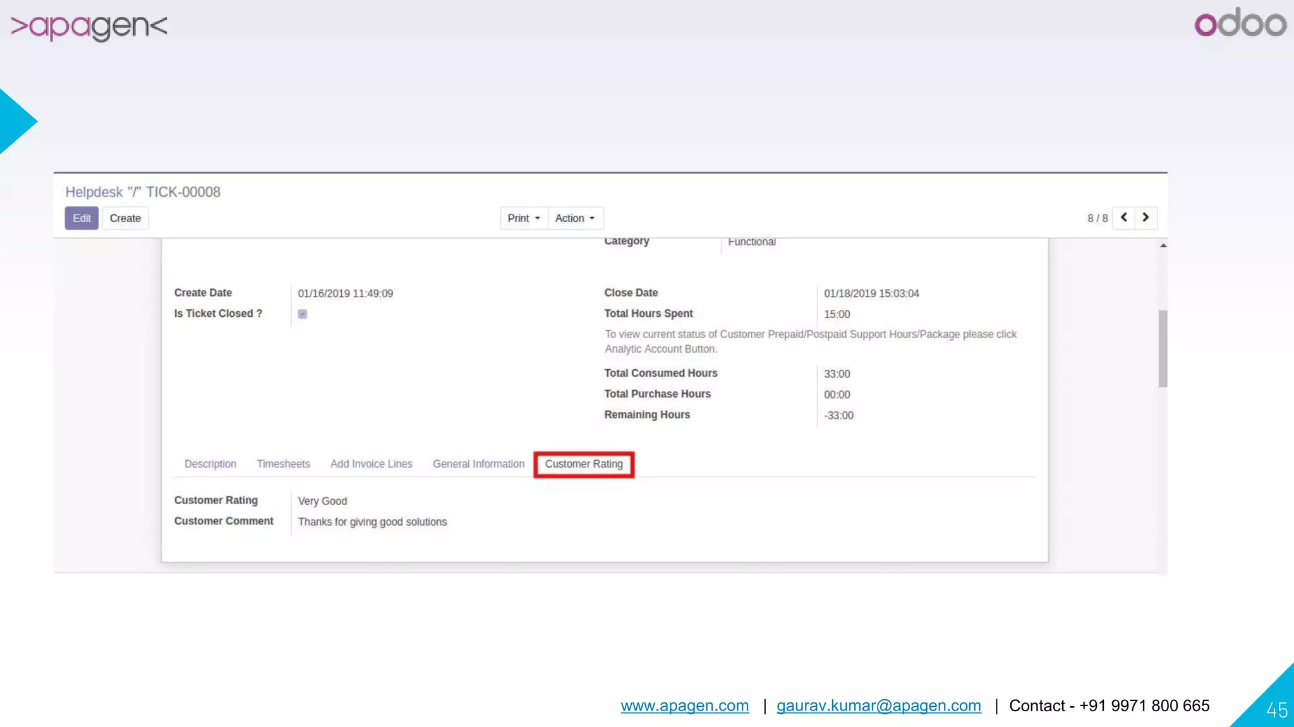Image resolution: width=1294 pixels, height=727 pixels.
Task: Open the www.apagen.com link
Action: point(684,706)
